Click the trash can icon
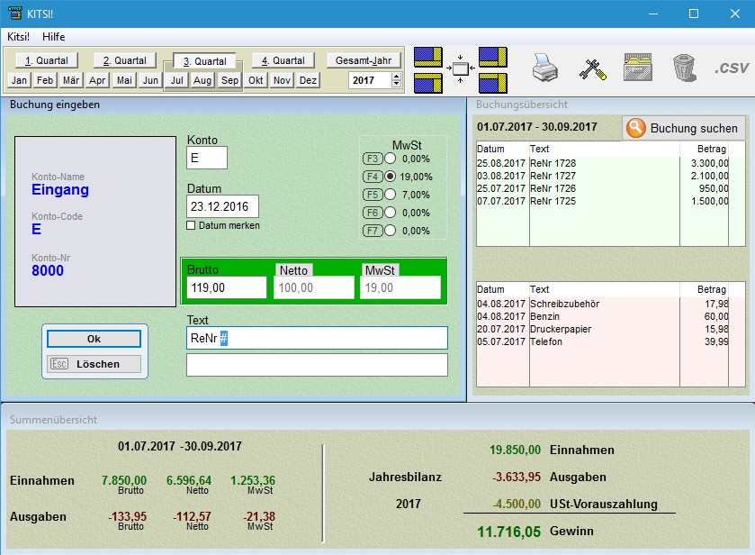 pos(684,68)
